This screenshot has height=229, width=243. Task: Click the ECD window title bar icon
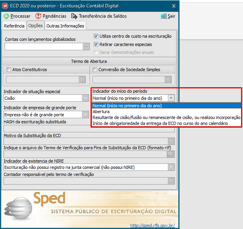click(5, 6)
